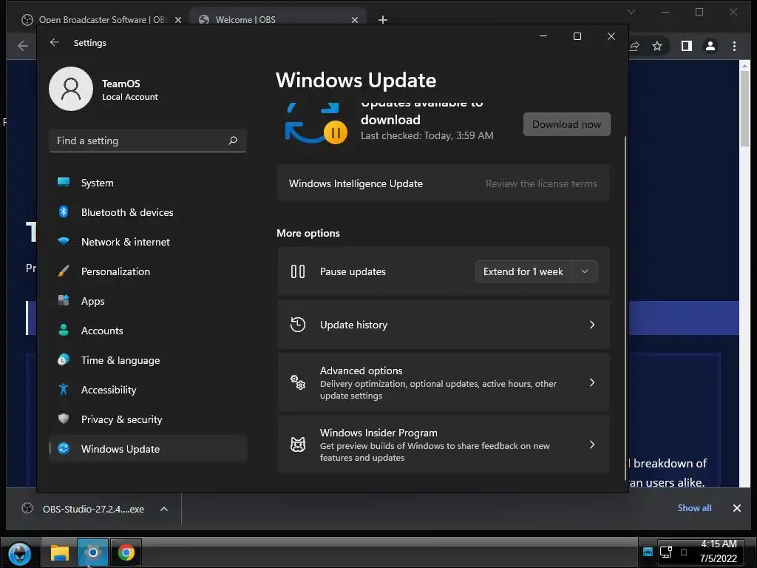The height and width of the screenshot is (568, 757).
Task: Click the Windows Update sidebar icon
Action: coord(64,448)
